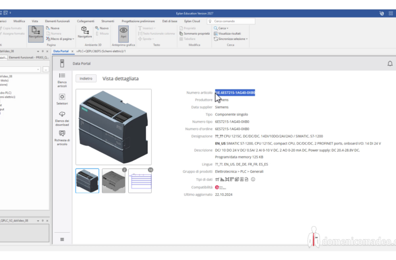396x260 pixels.
Task: Open the Cerca search dropdown
Action: point(221,28)
